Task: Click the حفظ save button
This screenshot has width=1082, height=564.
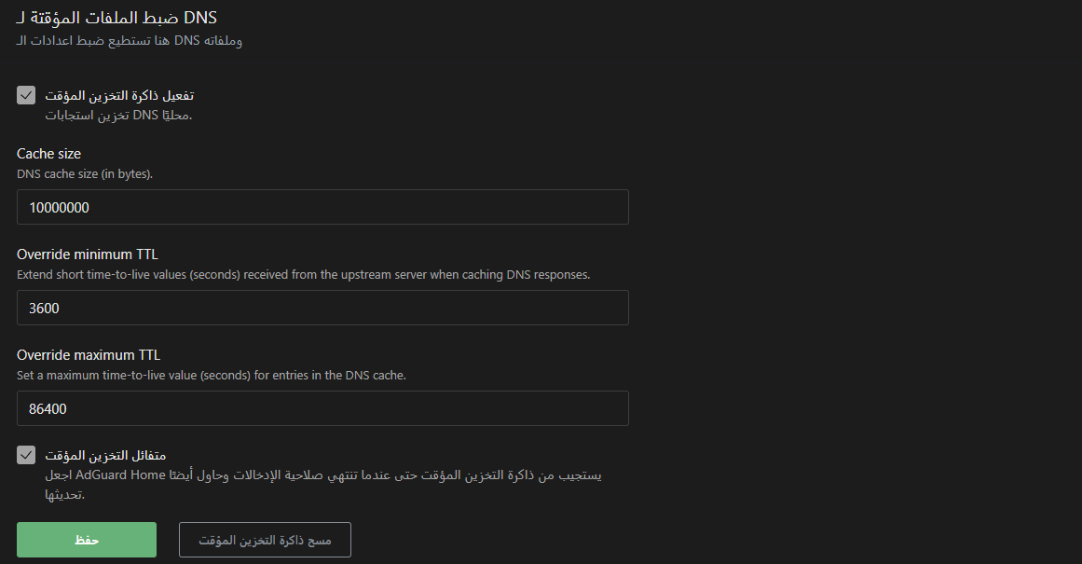Action: pos(86,539)
